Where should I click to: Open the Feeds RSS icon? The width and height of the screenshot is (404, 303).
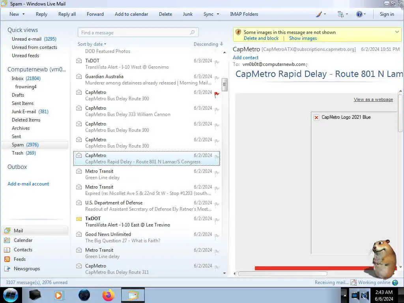point(7,259)
